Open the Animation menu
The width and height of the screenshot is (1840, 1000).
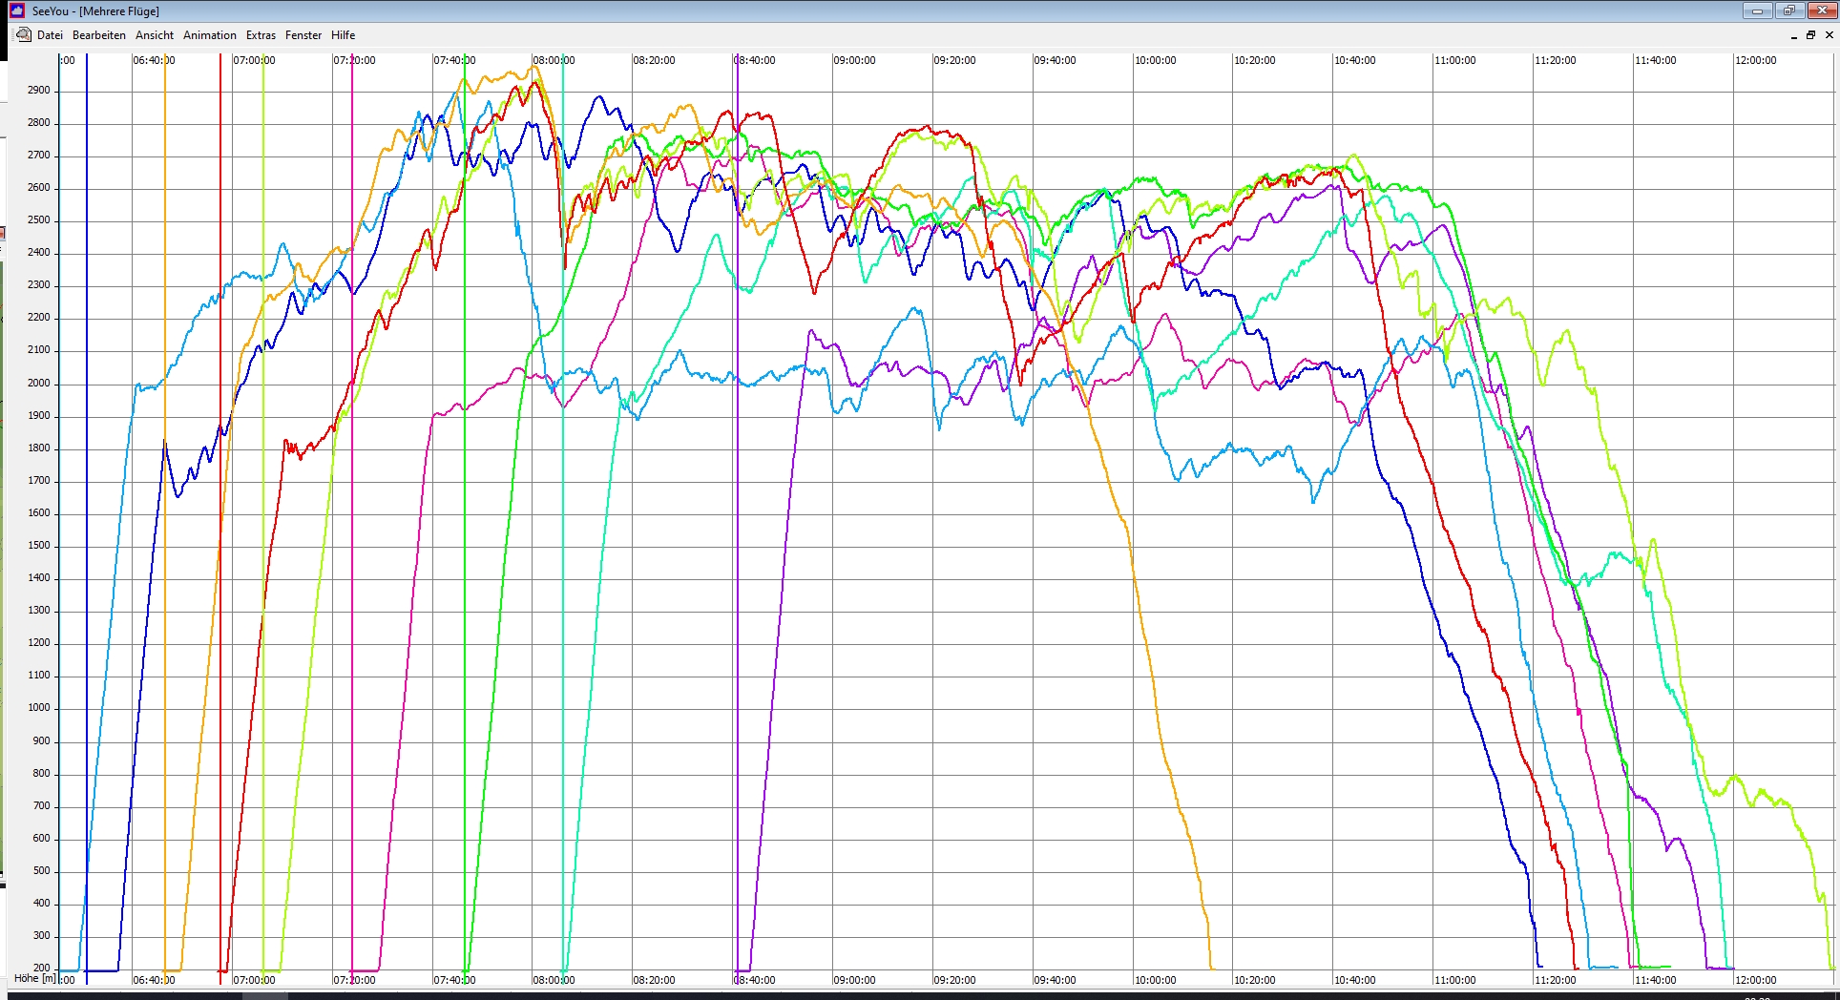click(x=210, y=35)
